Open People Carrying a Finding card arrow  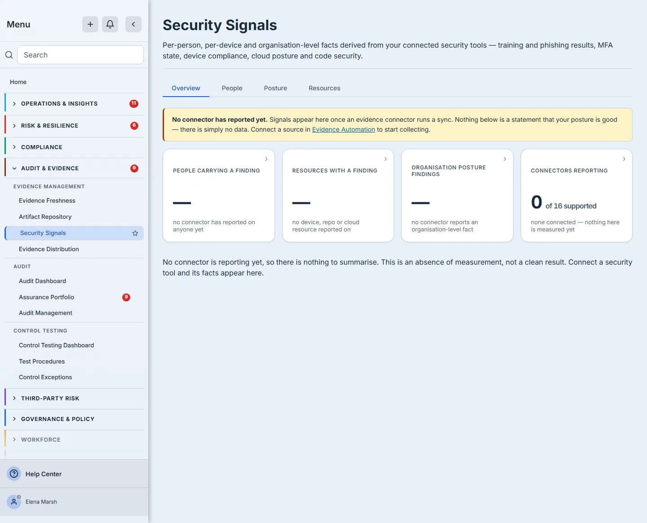(266, 159)
